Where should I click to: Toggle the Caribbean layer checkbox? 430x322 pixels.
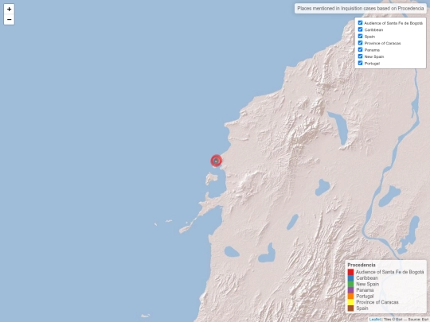click(x=361, y=29)
